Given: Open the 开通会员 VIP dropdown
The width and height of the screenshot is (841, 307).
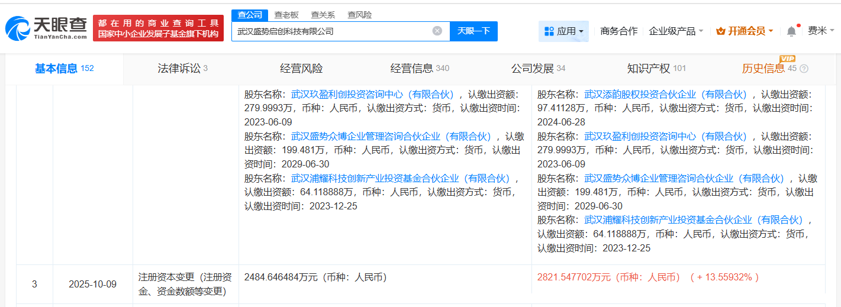Looking at the screenshot, I should tap(745, 31).
